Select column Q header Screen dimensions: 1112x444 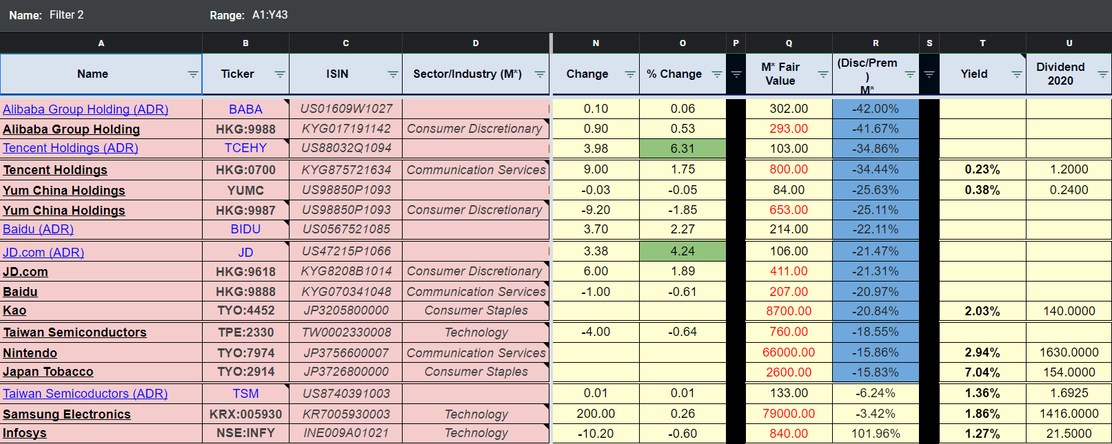[789, 43]
